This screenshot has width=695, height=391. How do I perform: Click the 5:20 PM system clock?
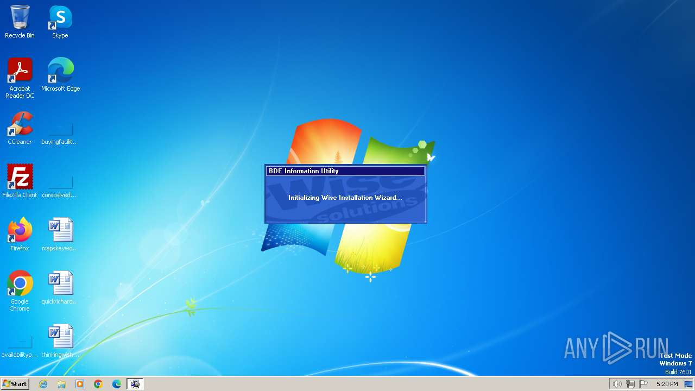(667, 384)
